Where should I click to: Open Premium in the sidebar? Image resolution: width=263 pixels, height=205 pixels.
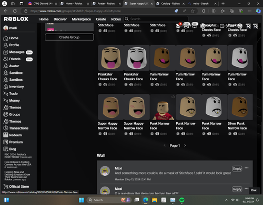[13, 142]
